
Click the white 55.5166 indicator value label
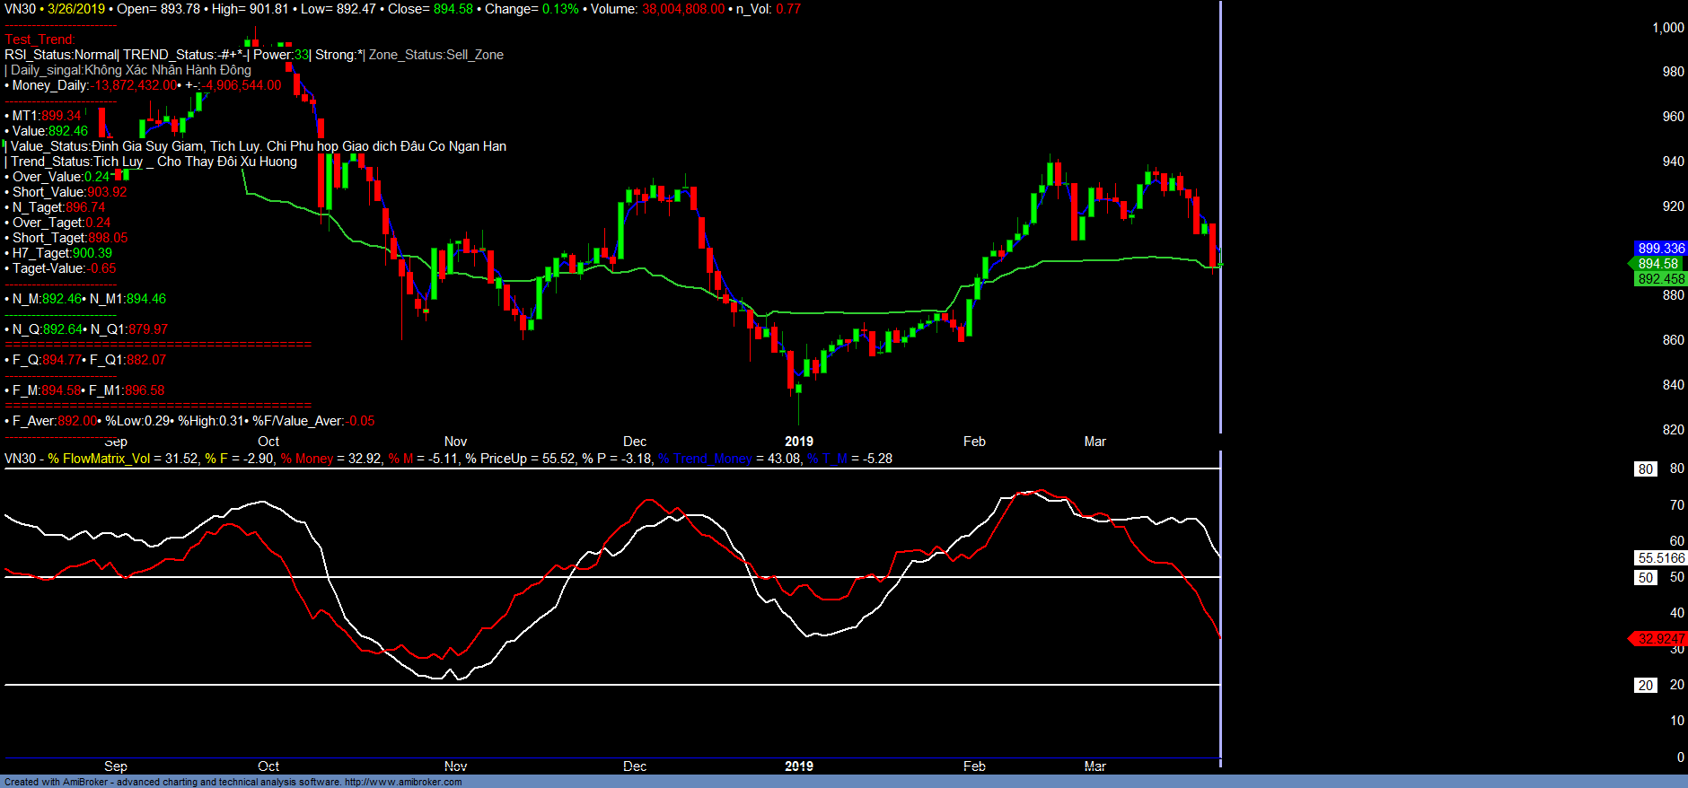click(1660, 558)
